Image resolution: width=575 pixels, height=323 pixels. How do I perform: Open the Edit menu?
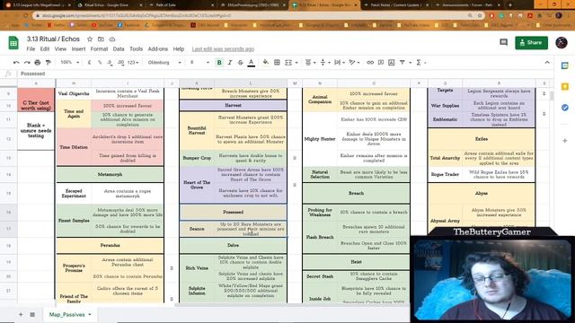point(45,48)
